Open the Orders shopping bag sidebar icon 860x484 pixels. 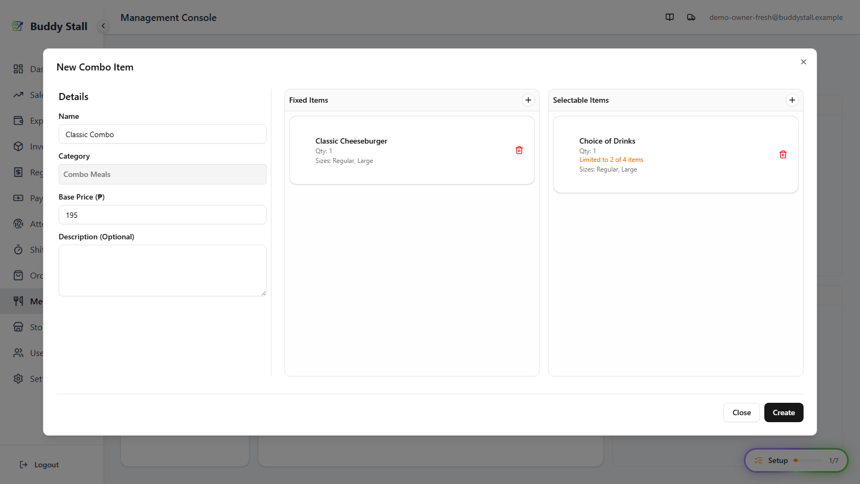pos(18,275)
